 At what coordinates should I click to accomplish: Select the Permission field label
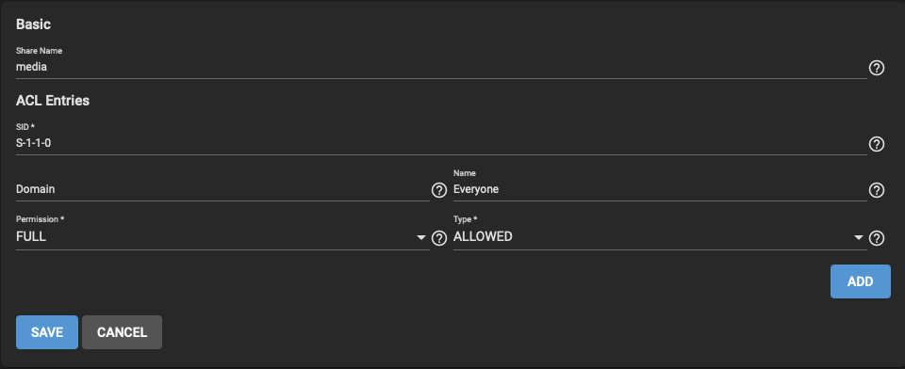(40, 219)
